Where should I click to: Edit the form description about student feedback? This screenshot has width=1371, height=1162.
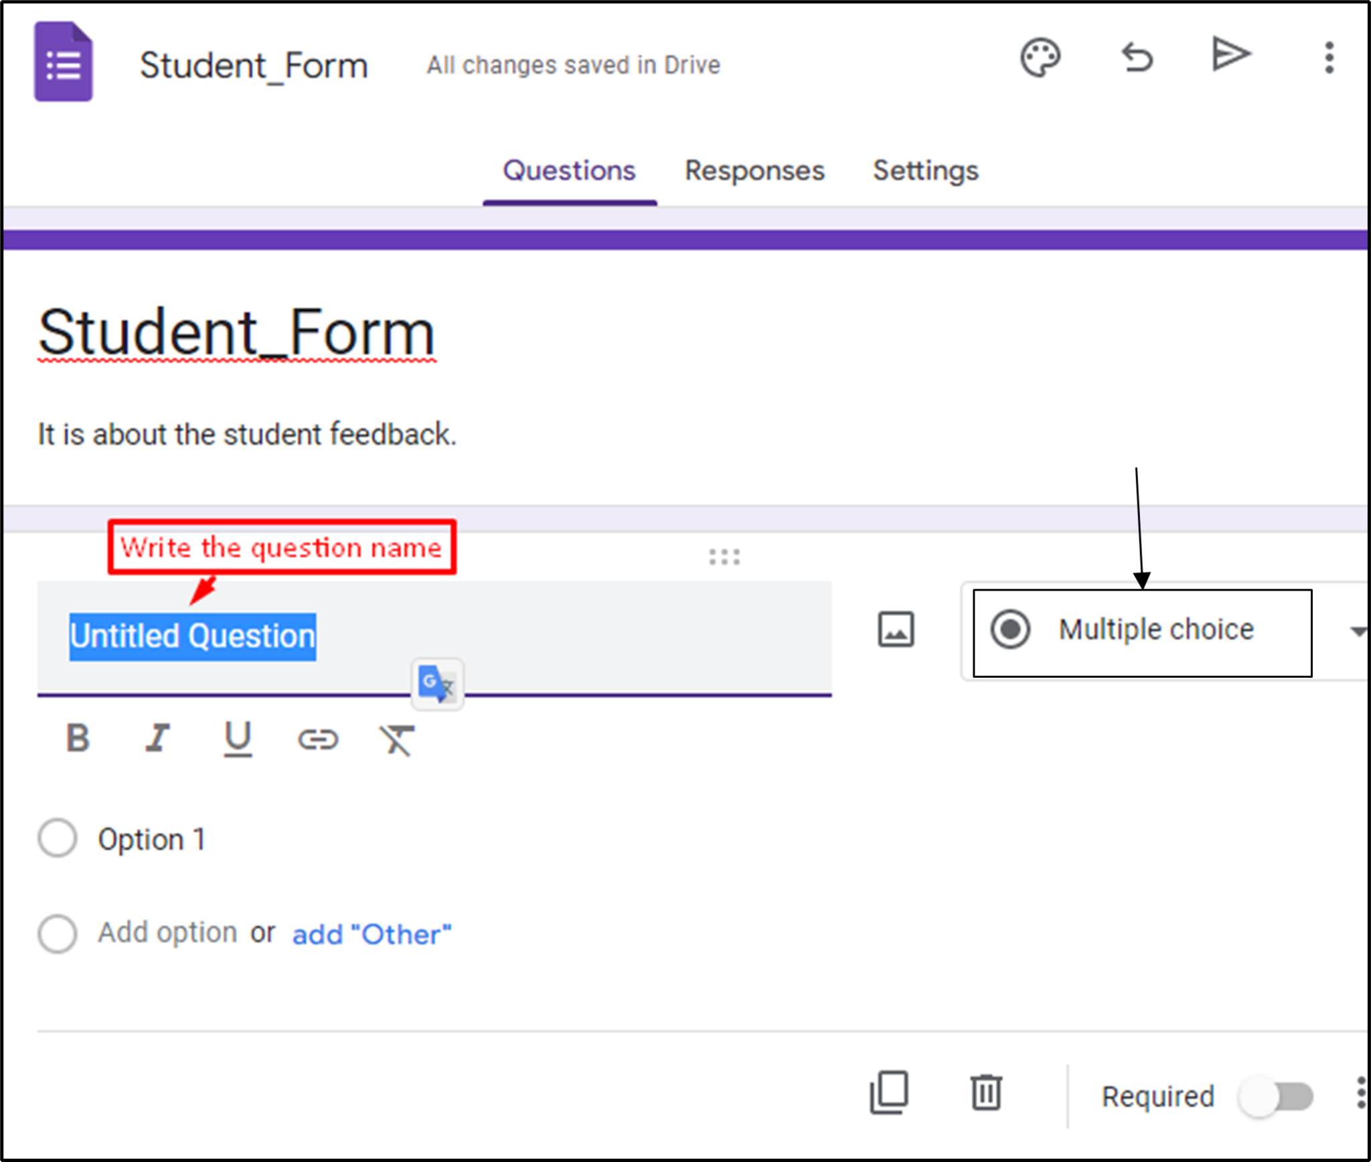coord(247,434)
